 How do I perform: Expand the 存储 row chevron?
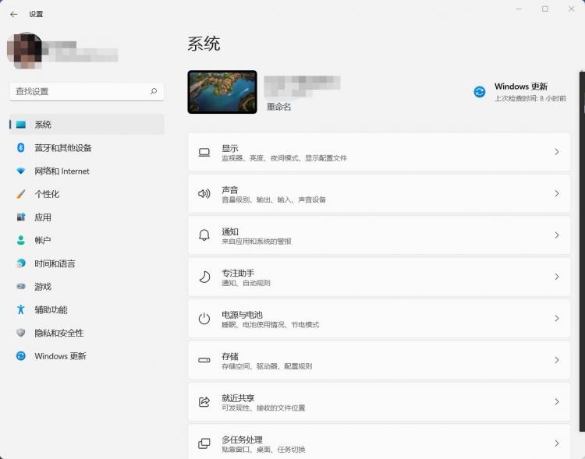pyautogui.click(x=557, y=360)
